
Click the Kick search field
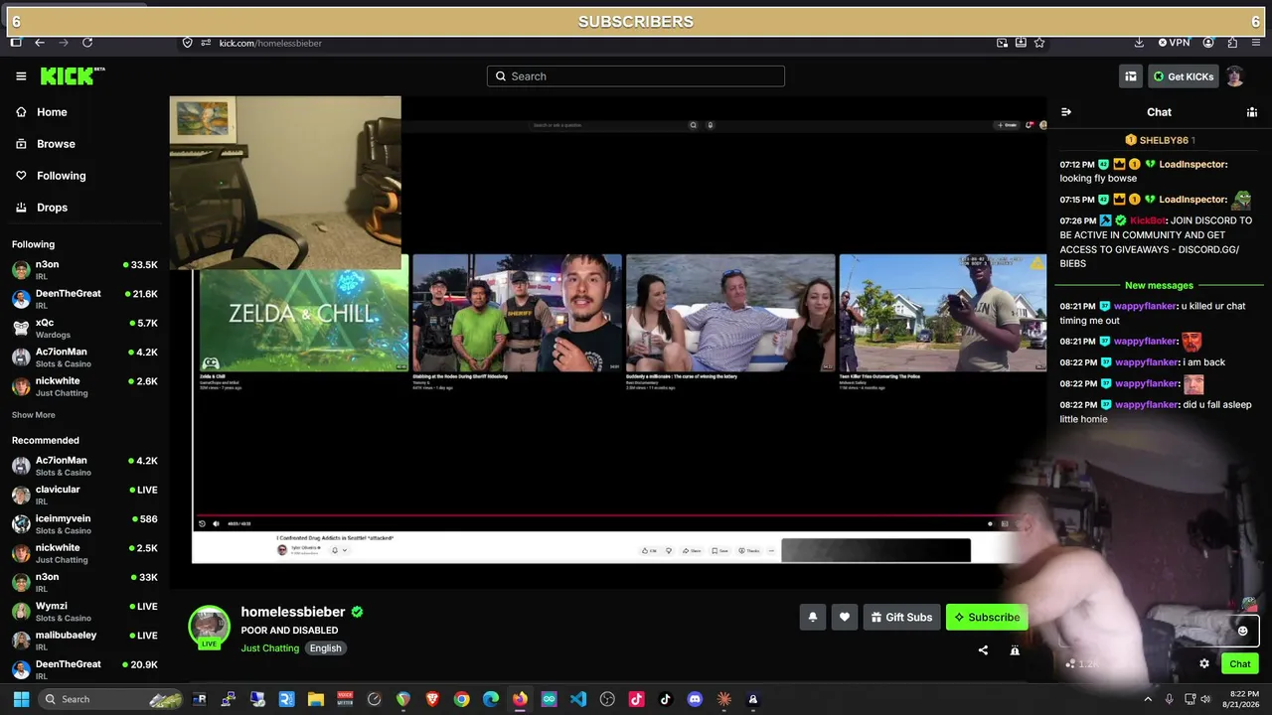click(636, 76)
